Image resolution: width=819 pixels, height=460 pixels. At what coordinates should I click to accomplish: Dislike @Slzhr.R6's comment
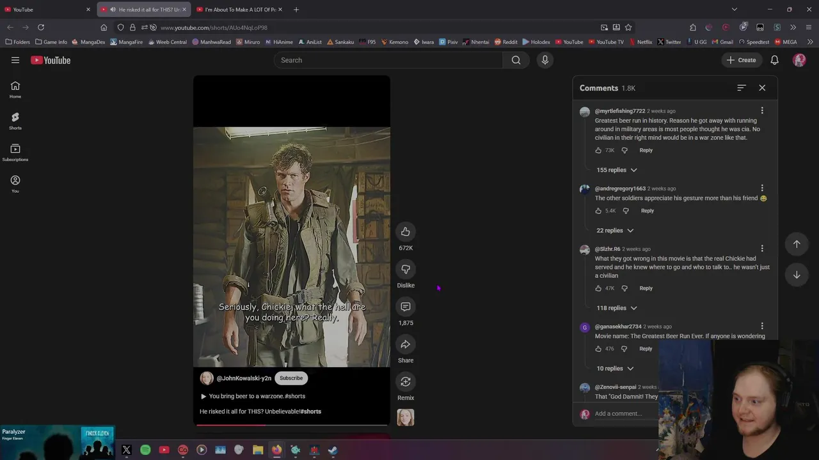[624, 288]
